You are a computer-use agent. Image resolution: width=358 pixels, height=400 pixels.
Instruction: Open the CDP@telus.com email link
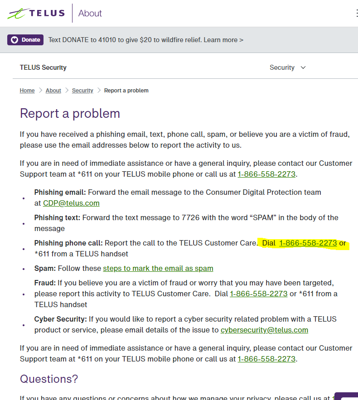point(71,203)
